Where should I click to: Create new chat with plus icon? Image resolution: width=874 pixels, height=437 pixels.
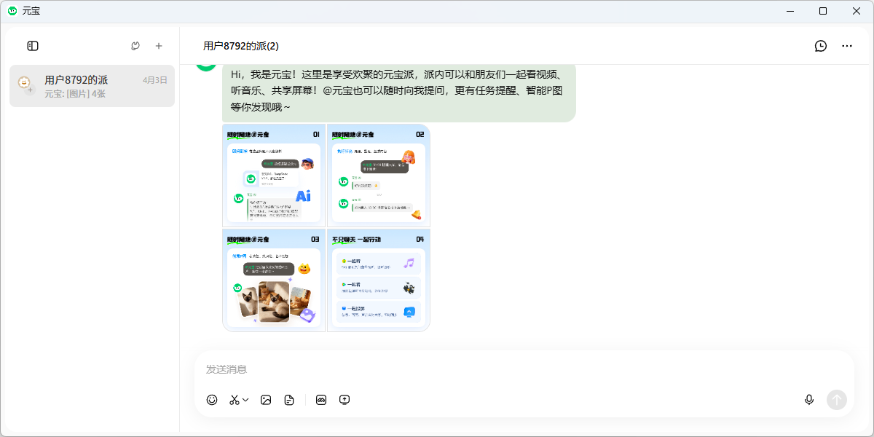point(159,46)
